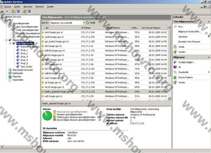Click the Sil delete computer icon
The image size is (211, 153).
pos(175,67)
